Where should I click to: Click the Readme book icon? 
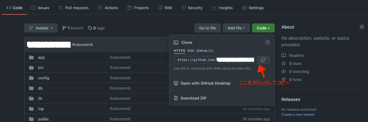click(284, 55)
